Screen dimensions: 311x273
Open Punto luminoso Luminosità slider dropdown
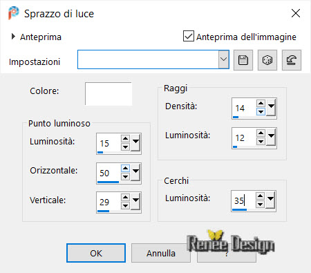tap(135, 143)
